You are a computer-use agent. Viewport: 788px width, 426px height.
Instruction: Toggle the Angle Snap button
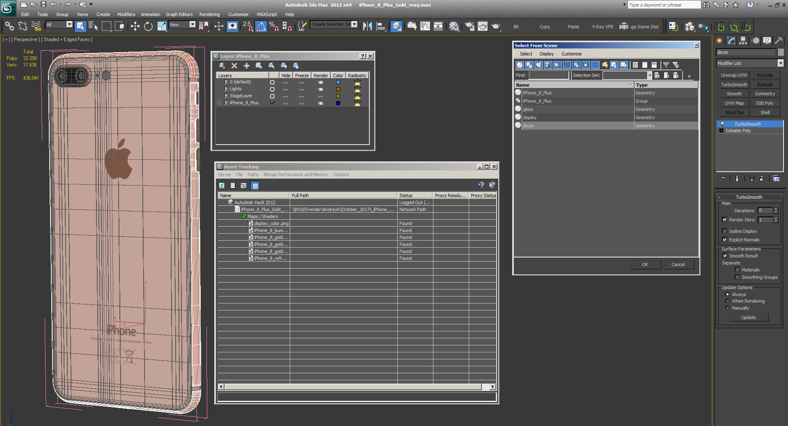[261, 26]
